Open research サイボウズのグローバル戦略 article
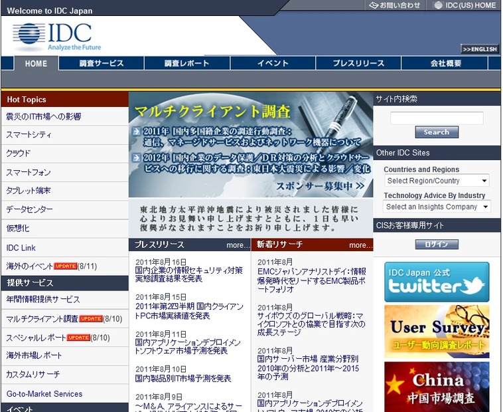503x412 pixels. point(311,324)
